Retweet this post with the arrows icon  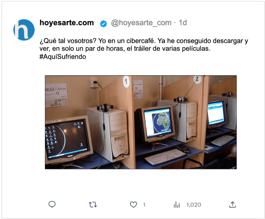(x=93, y=205)
